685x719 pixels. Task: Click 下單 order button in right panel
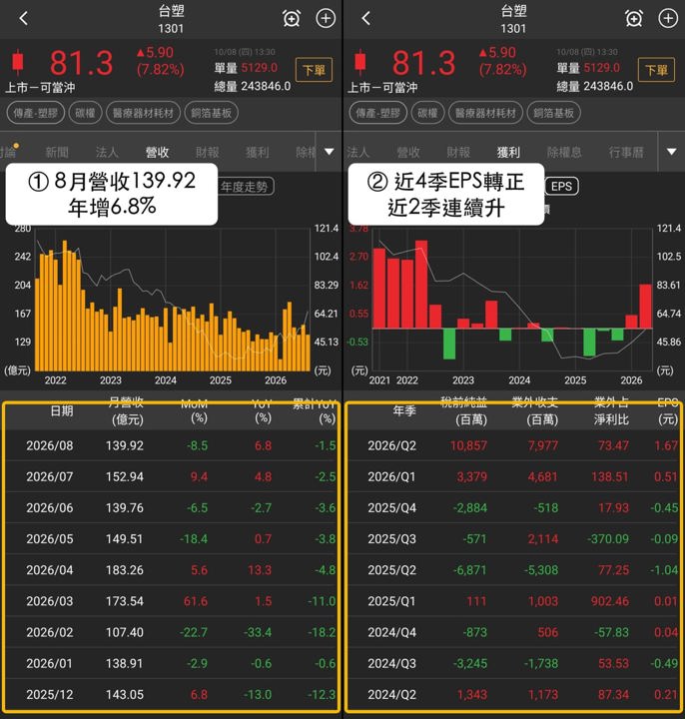click(656, 70)
